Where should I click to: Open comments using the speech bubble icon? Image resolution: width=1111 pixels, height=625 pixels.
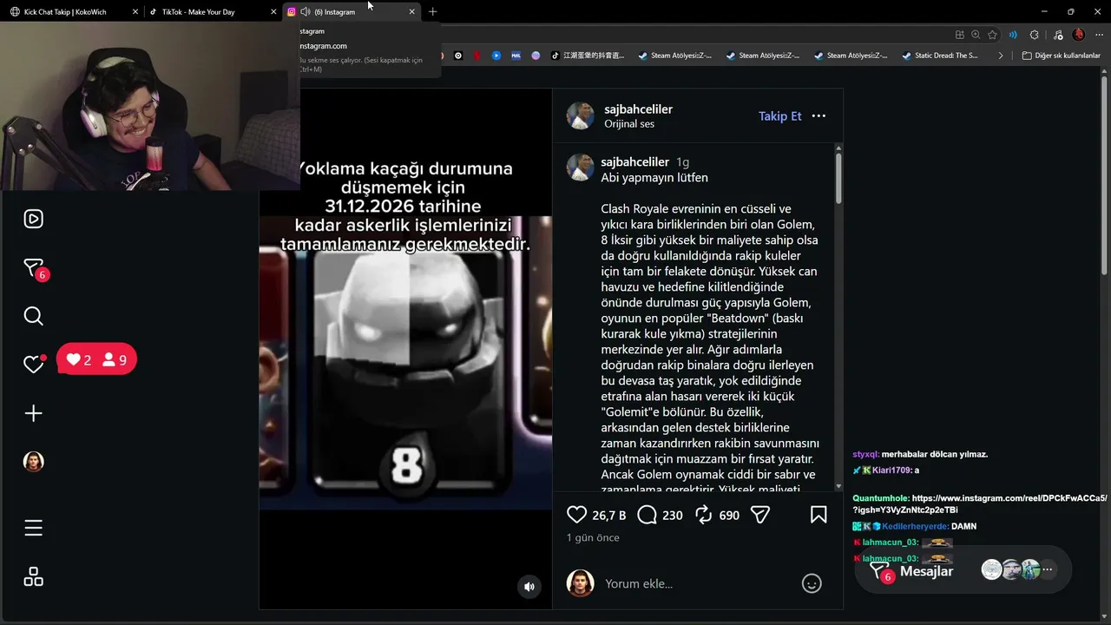647,515
